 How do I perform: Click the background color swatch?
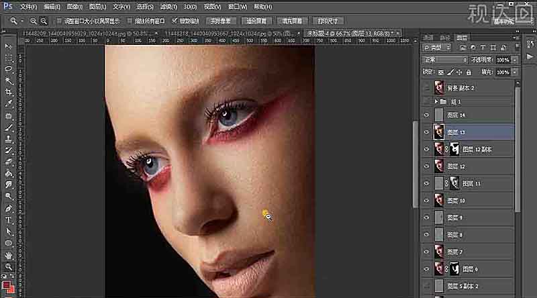(x=11, y=290)
